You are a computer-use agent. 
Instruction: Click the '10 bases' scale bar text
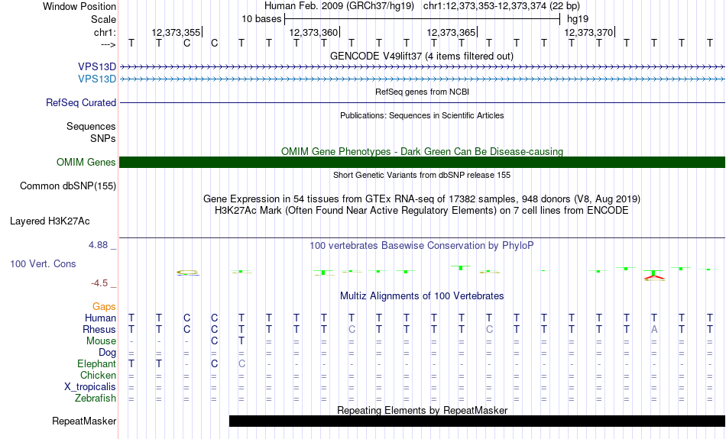[261, 19]
